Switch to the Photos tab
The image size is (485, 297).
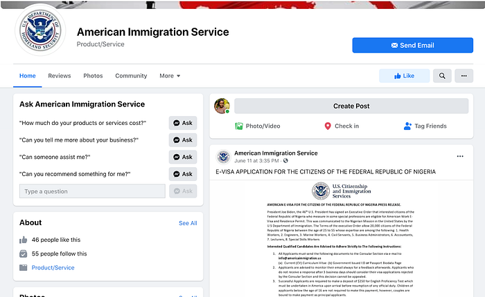(93, 76)
